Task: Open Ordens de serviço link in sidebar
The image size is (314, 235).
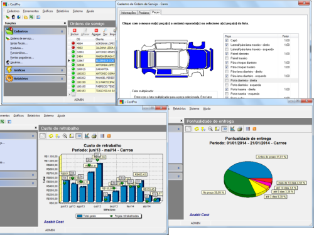Action: pyautogui.click(x=22, y=38)
